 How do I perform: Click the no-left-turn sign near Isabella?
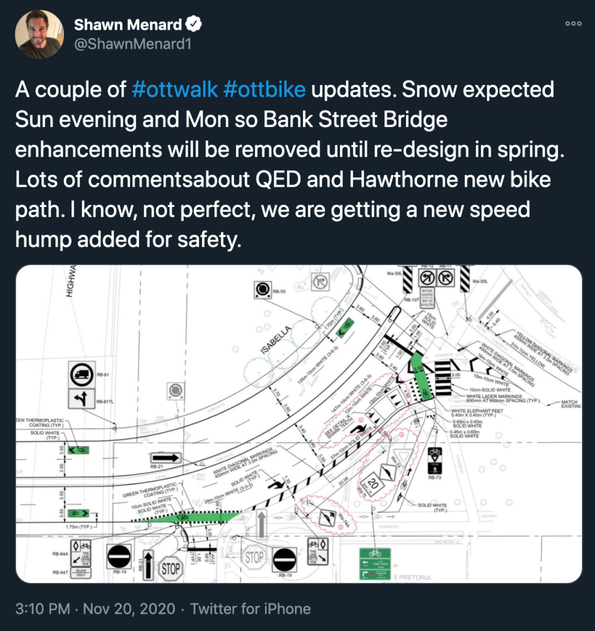coord(320,282)
